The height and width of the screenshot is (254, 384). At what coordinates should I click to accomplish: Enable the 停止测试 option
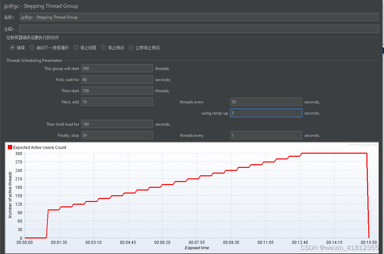point(103,47)
